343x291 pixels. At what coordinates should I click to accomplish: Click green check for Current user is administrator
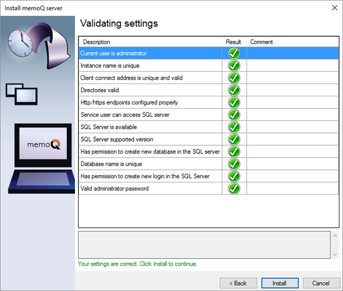pos(234,53)
